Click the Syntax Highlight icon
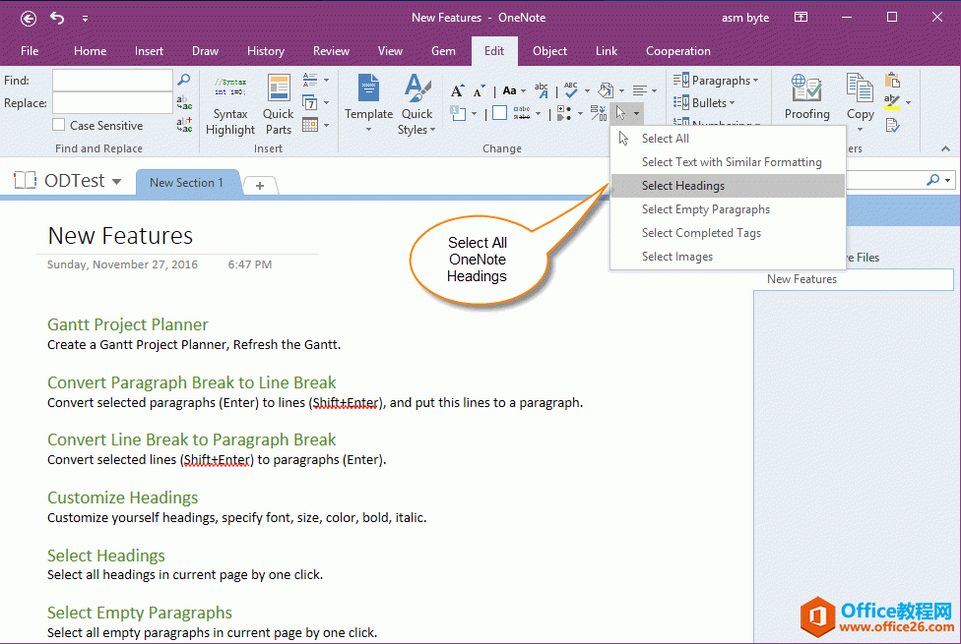This screenshot has width=961, height=644. tap(230, 88)
